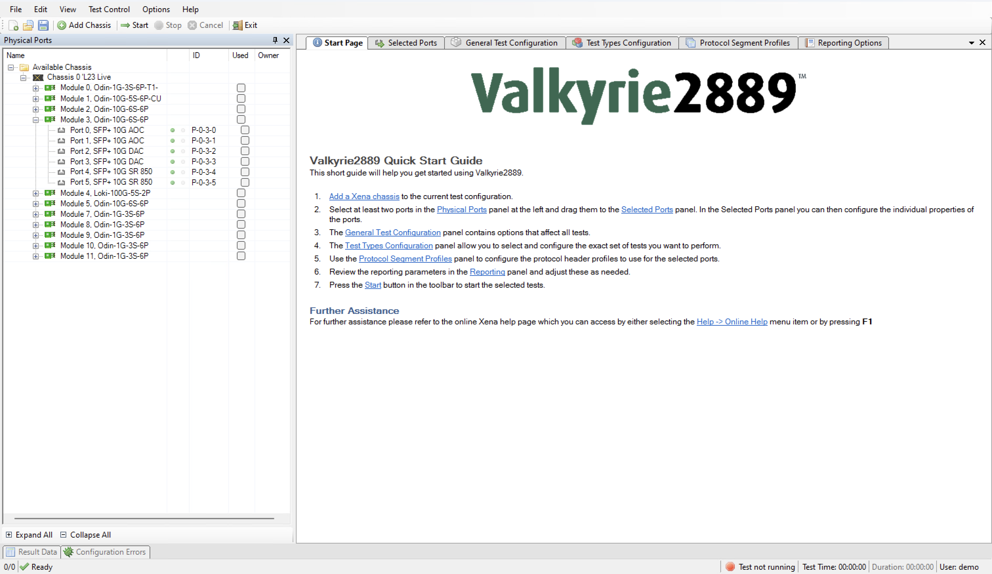
Task: Open the Configuration Errors tab
Action: point(106,552)
